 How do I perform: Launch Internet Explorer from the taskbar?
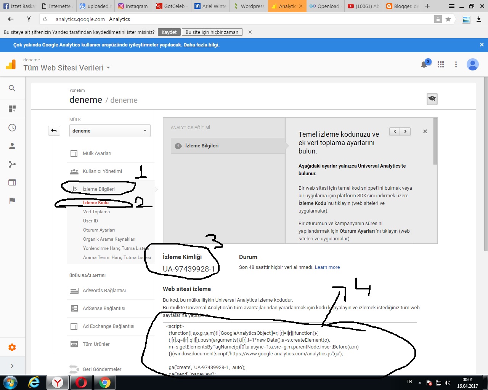(x=34, y=382)
